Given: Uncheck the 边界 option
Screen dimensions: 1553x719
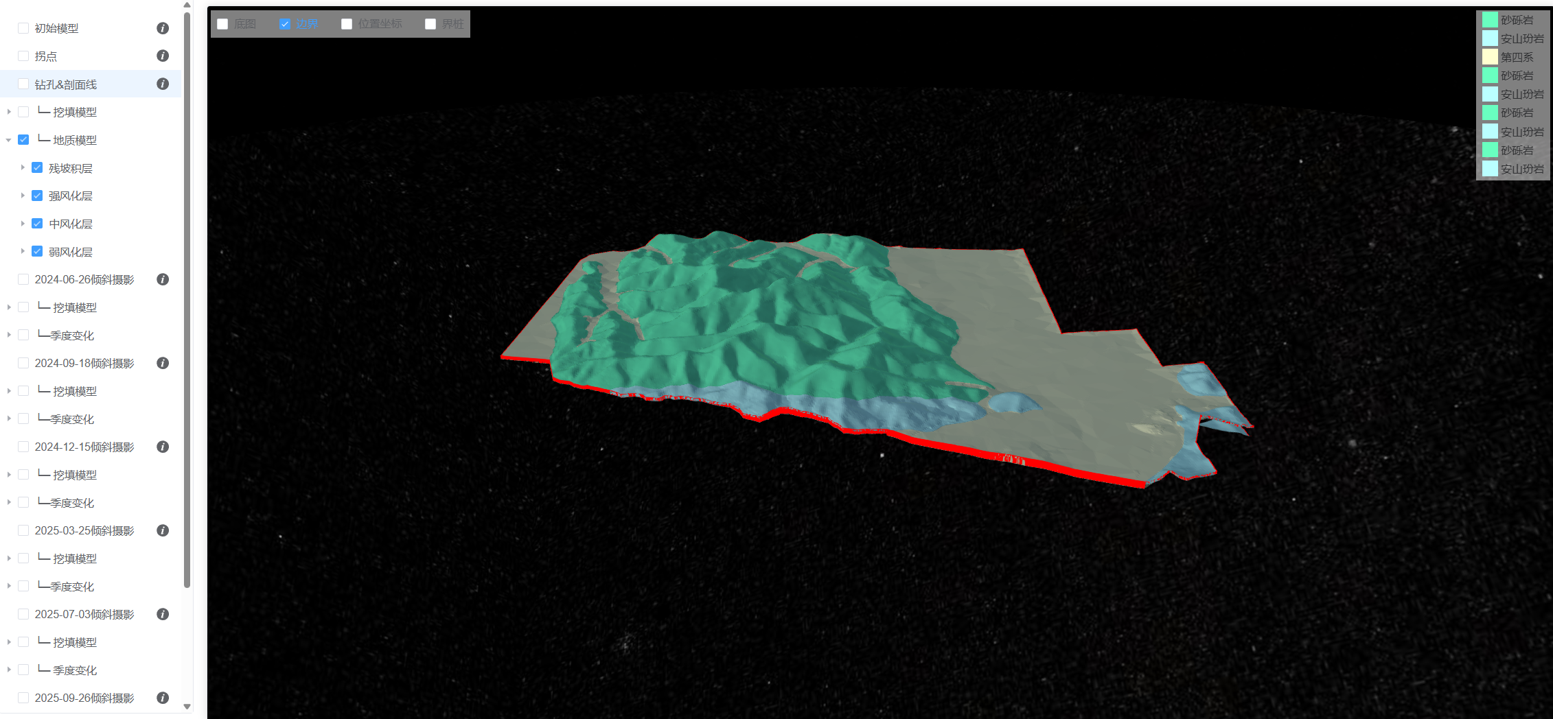Looking at the screenshot, I should coord(286,24).
